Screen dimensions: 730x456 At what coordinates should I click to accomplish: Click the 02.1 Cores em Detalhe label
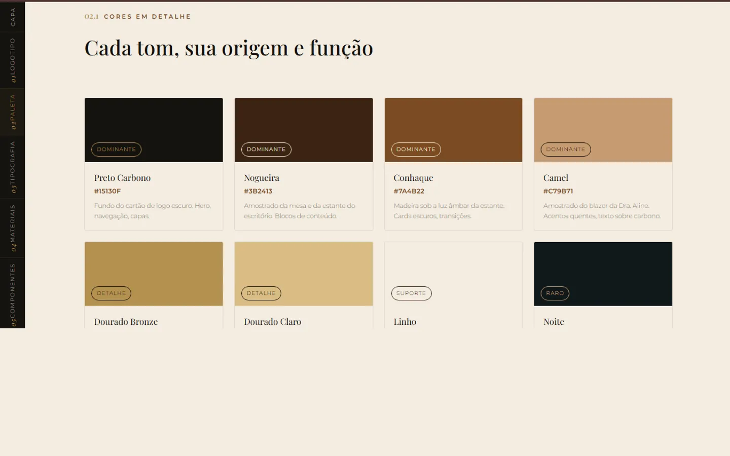click(x=137, y=17)
